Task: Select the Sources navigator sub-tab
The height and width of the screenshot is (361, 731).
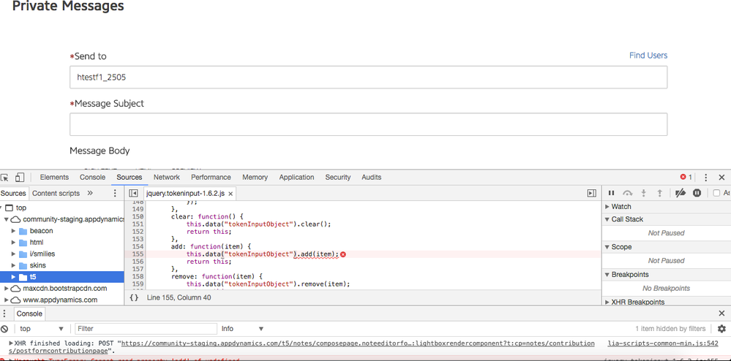Action: [x=13, y=193]
